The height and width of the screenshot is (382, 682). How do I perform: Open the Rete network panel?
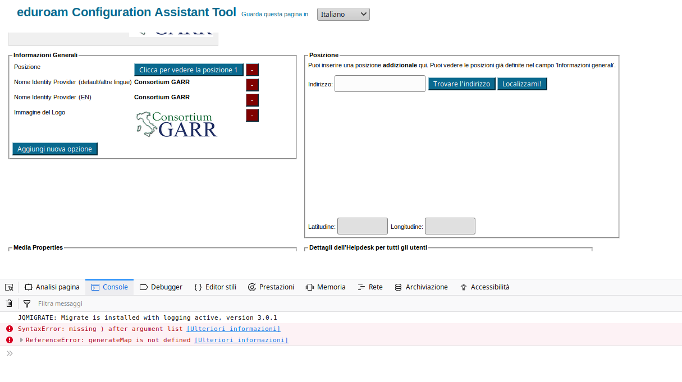(x=370, y=287)
